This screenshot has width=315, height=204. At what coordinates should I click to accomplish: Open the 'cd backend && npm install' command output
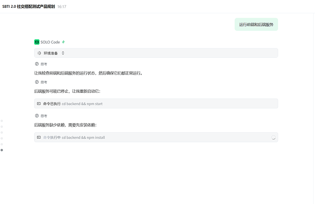point(156,137)
